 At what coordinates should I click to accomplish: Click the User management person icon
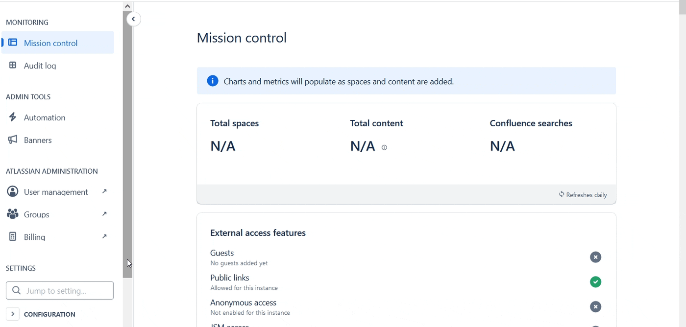pos(13,191)
